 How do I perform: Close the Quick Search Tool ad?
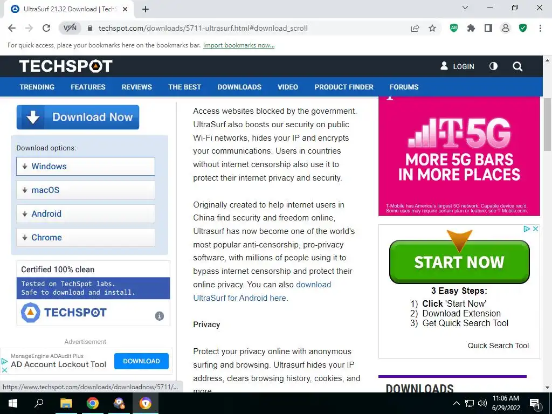pos(535,229)
